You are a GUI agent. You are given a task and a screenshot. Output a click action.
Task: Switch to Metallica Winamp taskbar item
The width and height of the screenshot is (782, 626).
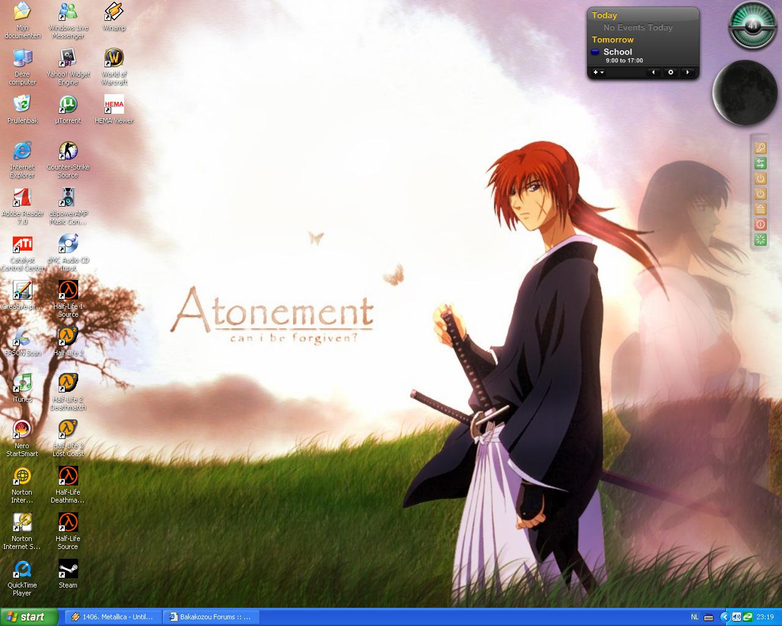[x=113, y=617]
